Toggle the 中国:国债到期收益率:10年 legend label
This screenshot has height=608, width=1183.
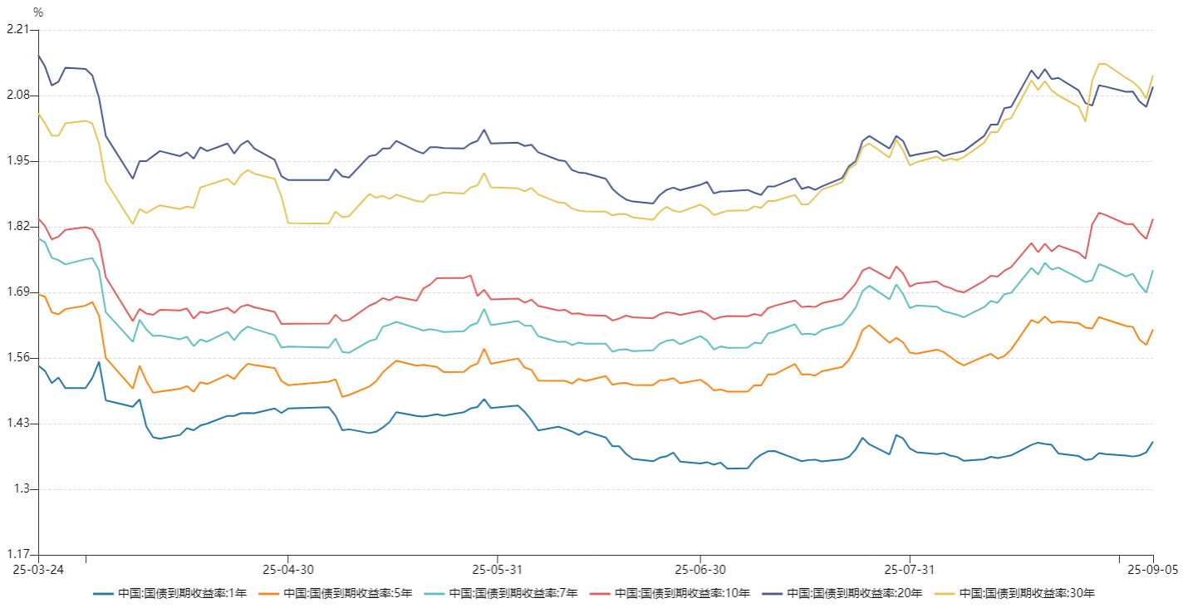point(682,594)
